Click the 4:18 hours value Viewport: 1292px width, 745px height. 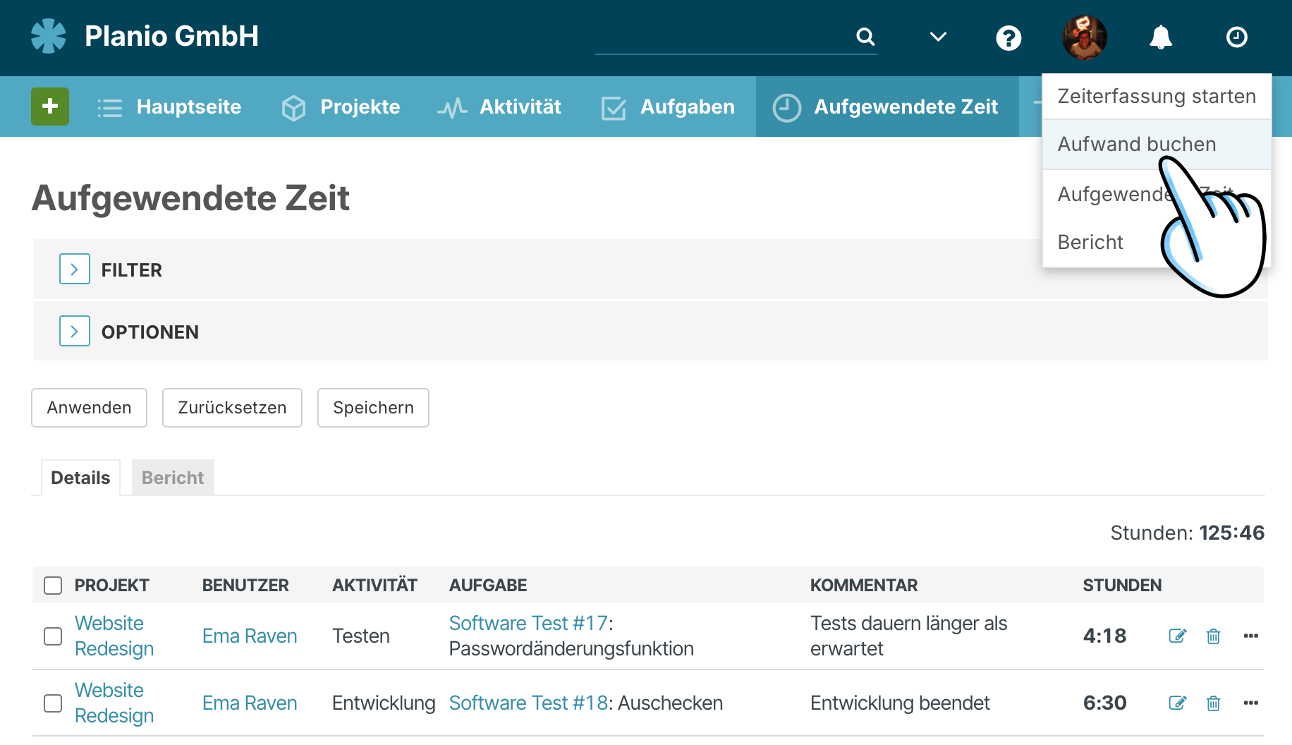[1104, 636]
